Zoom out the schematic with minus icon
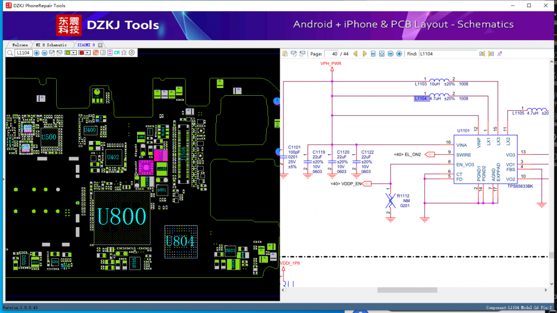Screen dimensions: 557x313 point(390,53)
